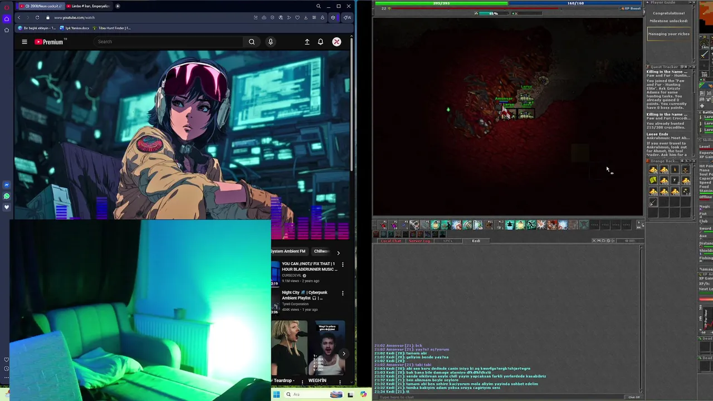This screenshot has width=713, height=401.
Task: Open Opera AI assistant button
Action: [347, 17]
